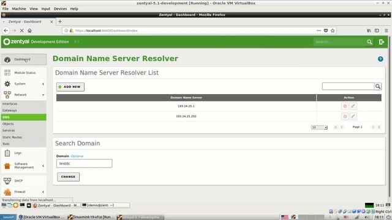
Task: Open the VirtualBox Input menu
Action: [x=46, y=9]
